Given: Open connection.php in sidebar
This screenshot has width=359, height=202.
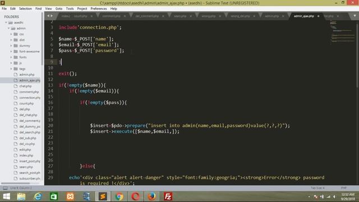Looking at the screenshot, I should coord(30,98).
